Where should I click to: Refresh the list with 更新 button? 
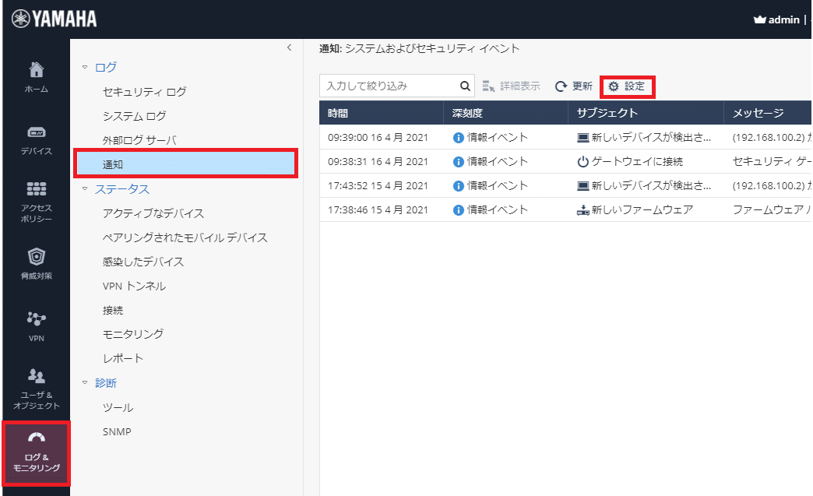coord(573,86)
